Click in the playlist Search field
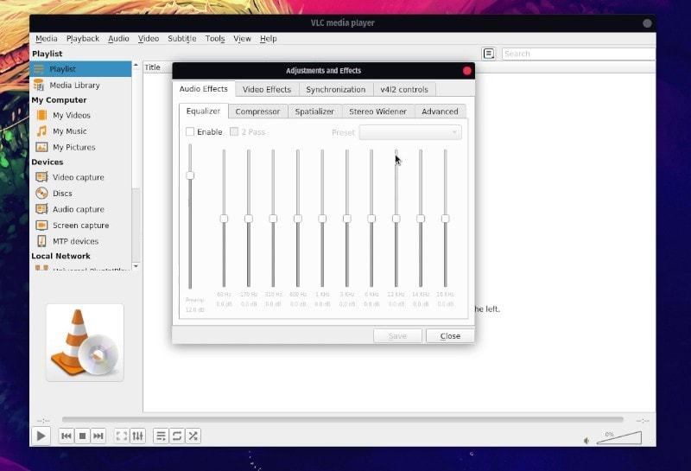Screen dimensions: 691x471 [577, 54]
